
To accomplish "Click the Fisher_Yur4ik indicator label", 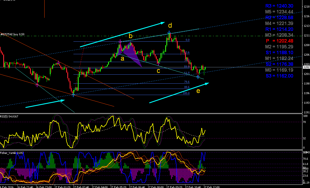I will click(12, 153).
